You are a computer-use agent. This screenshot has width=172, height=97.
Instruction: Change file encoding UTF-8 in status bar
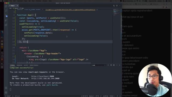pyautogui.click(x=97, y=96)
